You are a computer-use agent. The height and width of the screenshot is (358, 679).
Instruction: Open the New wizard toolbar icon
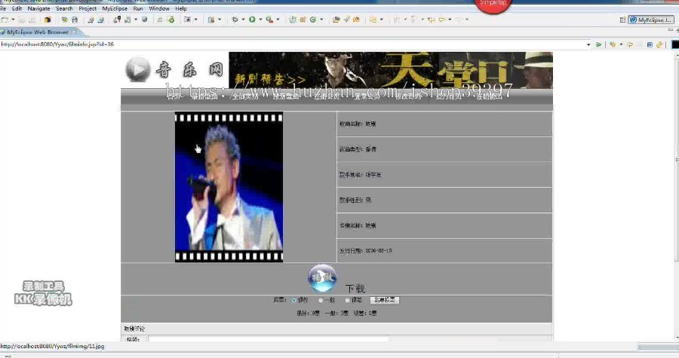(x=5, y=20)
